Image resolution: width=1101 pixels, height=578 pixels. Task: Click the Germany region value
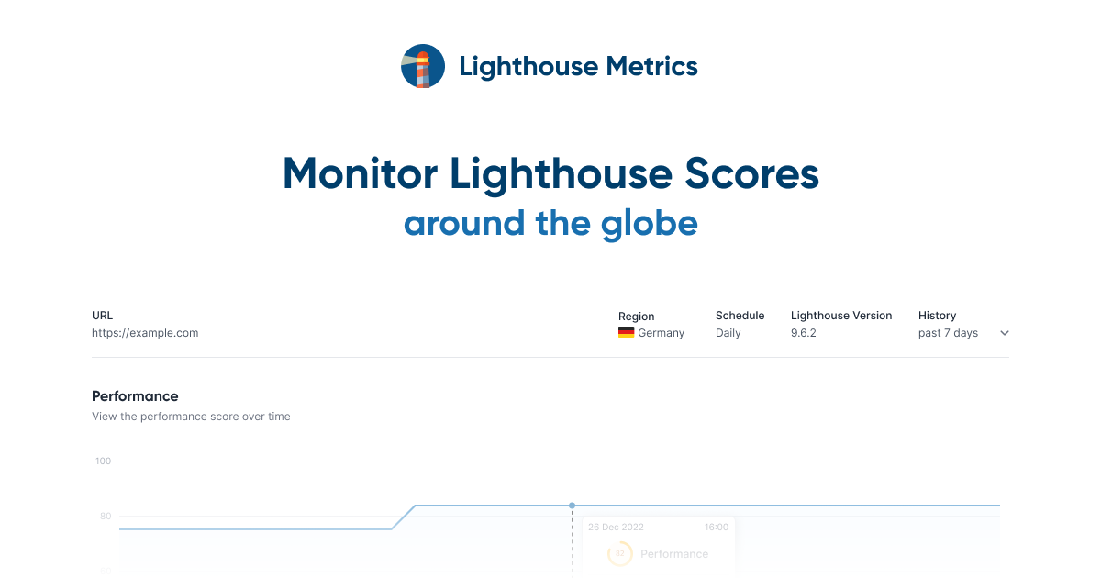[x=661, y=333]
